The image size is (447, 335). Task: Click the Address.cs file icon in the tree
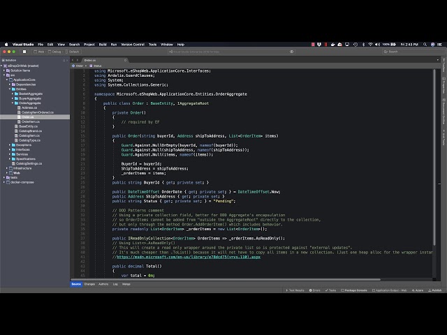tap(19, 107)
